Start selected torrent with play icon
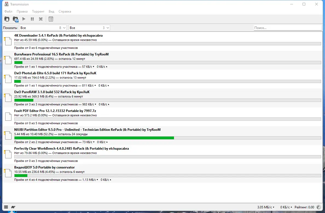The width and height of the screenshot is (325, 213). click(x=24, y=19)
